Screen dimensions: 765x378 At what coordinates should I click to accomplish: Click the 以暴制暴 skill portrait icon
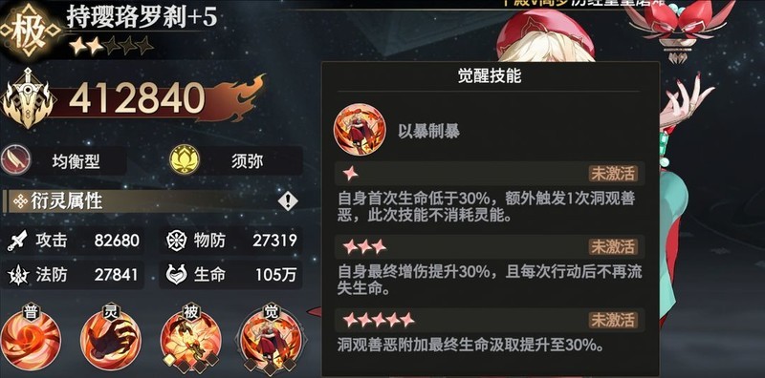(x=360, y=130)
